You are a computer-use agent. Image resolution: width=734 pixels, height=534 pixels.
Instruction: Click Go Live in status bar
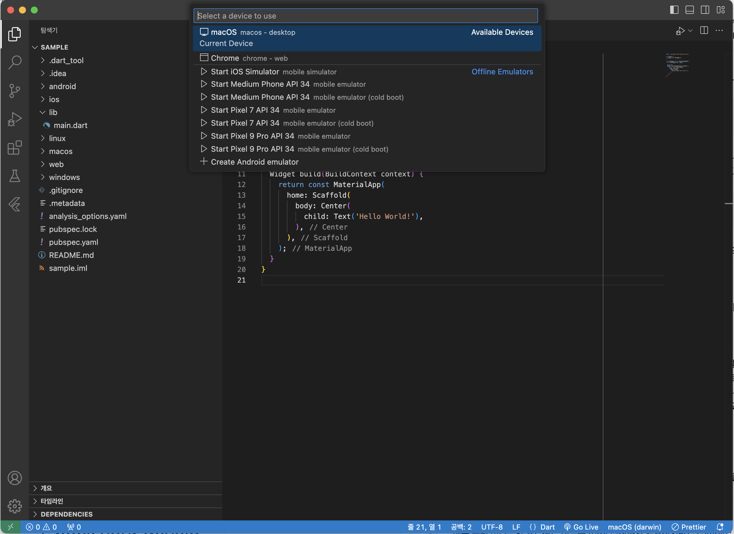[581, 527]
